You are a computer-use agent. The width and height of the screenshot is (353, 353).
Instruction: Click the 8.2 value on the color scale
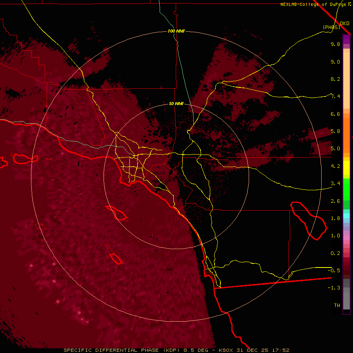(335, 79)
